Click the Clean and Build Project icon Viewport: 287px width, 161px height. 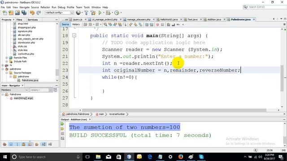point(93,13)
